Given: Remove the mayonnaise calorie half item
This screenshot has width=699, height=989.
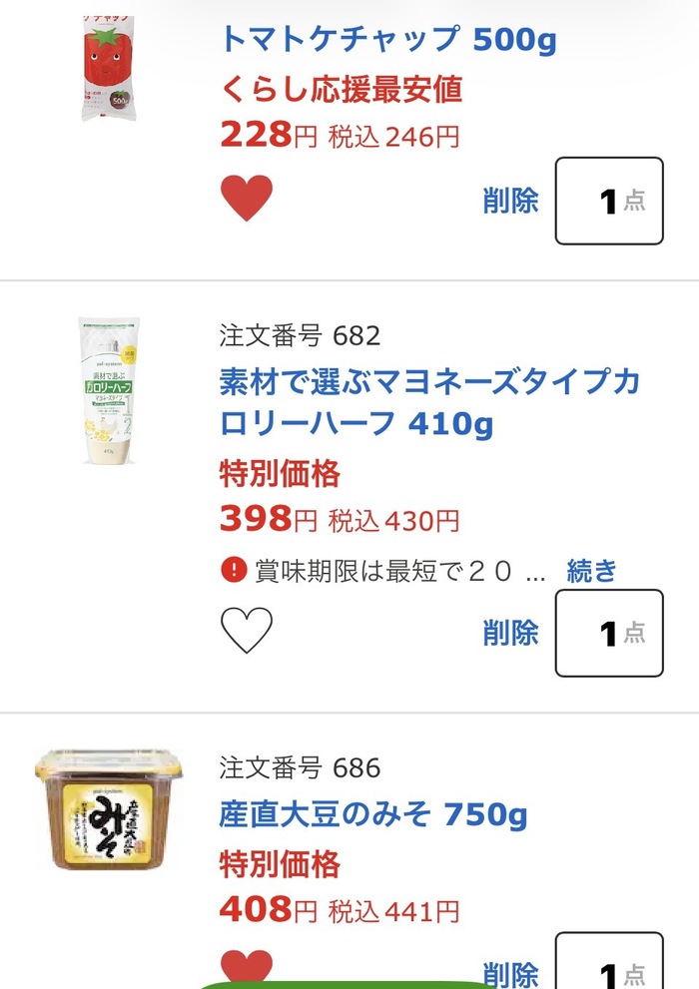Looking at the screenshot, I should (x=510, y=632).
